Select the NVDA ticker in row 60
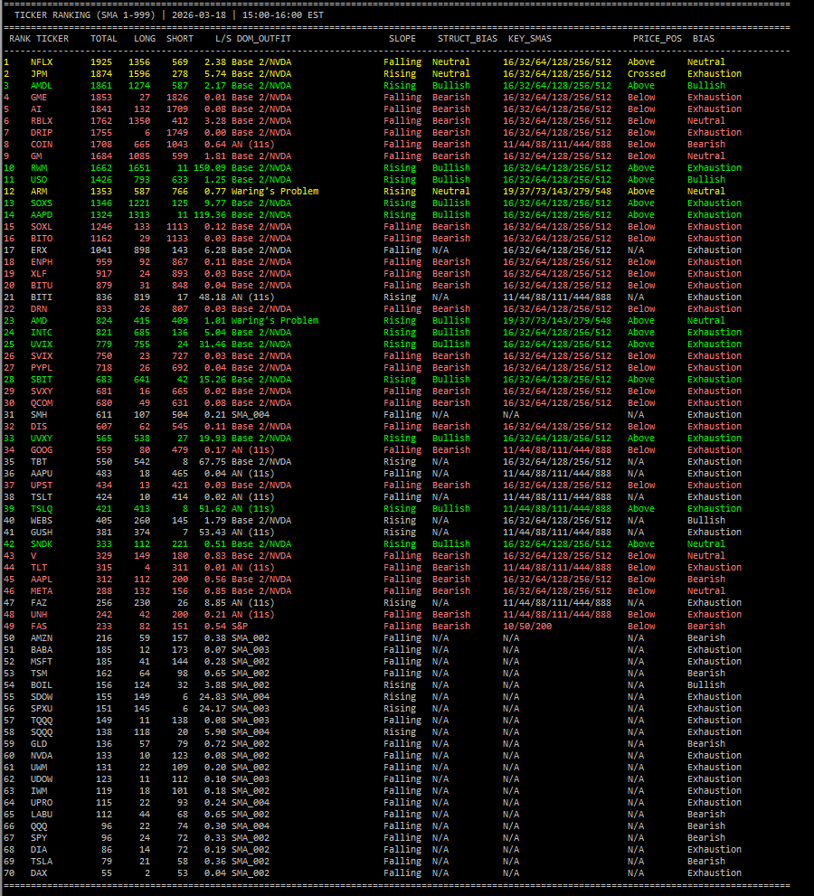 (42, 756)
